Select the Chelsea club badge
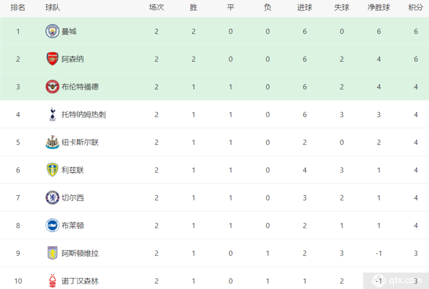The width and height of the screenshot is (429, 289). [x=52, y=197]
